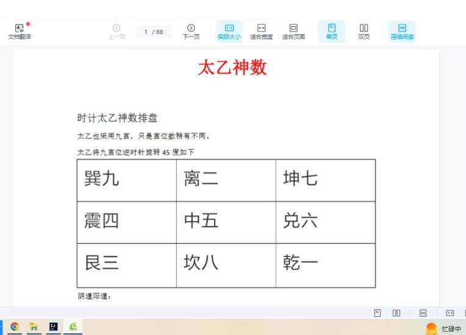Screen dimensions: 466x335
Task: Select 适合页面 fit page view
Action: pos(293,32)
